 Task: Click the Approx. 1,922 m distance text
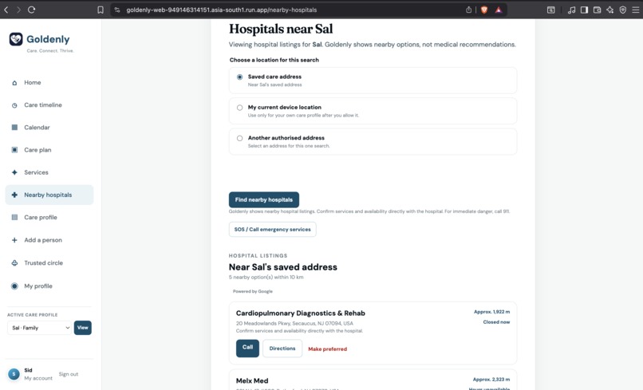coord(491,312)
